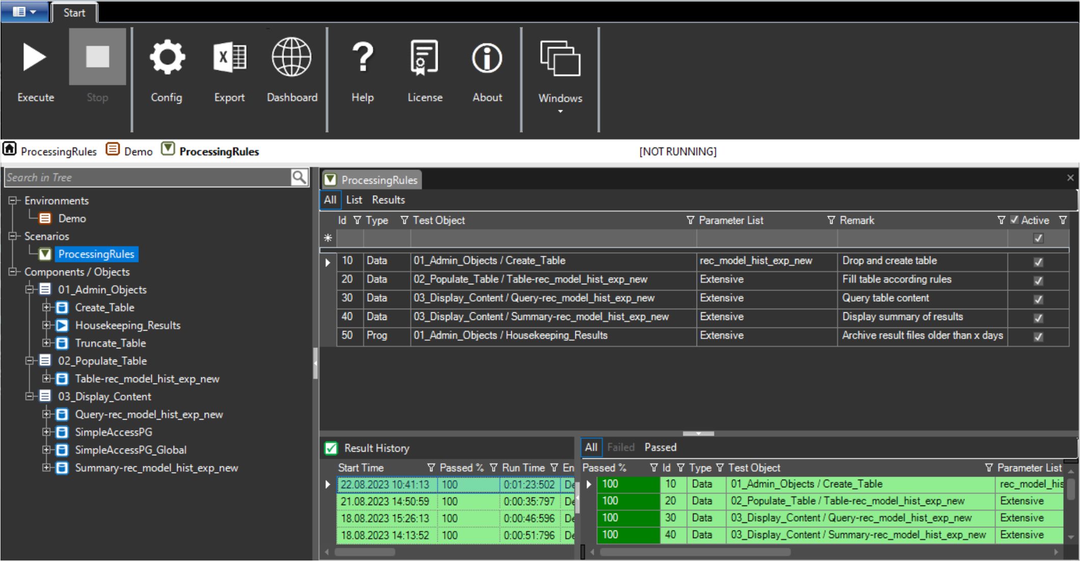Toggle the Active column header checkbox
1080x561 pixels.
[1015, 220]
